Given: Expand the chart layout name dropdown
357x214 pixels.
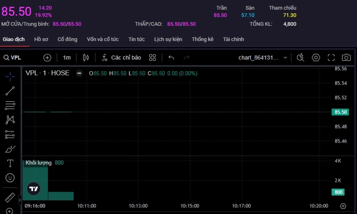Looking at the screenshot, I should click(x=285, y=57).
